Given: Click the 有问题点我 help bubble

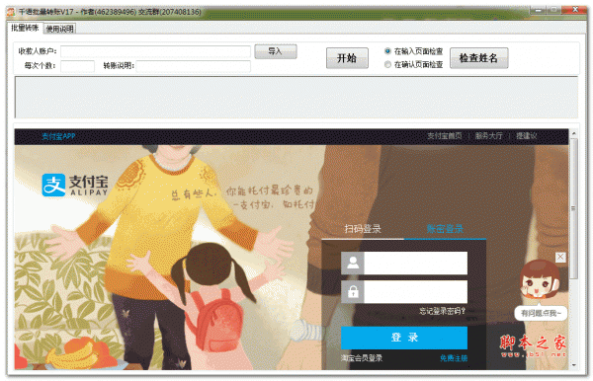Looking at the screenshot, I should point(541,313).
